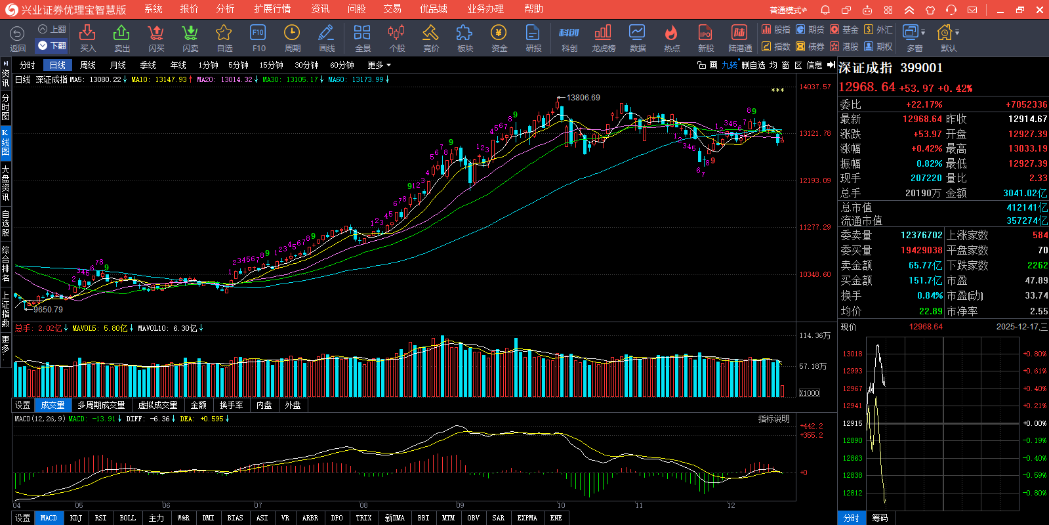Viewport: 1049px width, 525px height.
Task: Toggle the 普通模式 mode switch
Action: [x=788, y=10]
